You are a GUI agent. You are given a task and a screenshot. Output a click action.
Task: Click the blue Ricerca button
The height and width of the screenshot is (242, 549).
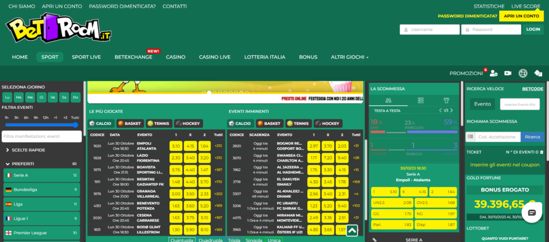(x=532, y=137)
